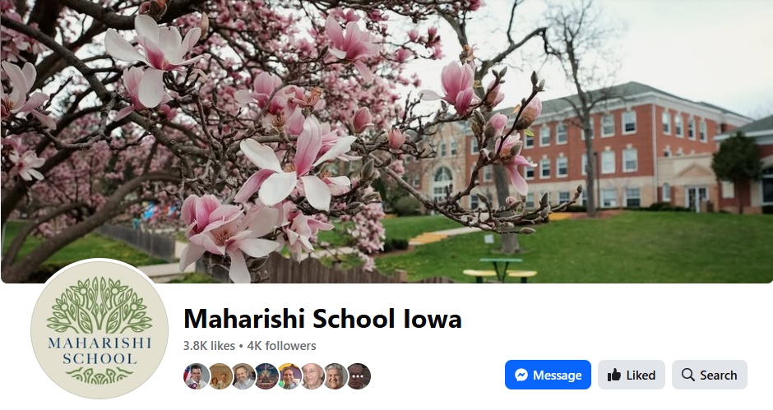Click the Messenger icon in Message button
This screenshot has height=410, width=773.
click(x=521, y=375)
